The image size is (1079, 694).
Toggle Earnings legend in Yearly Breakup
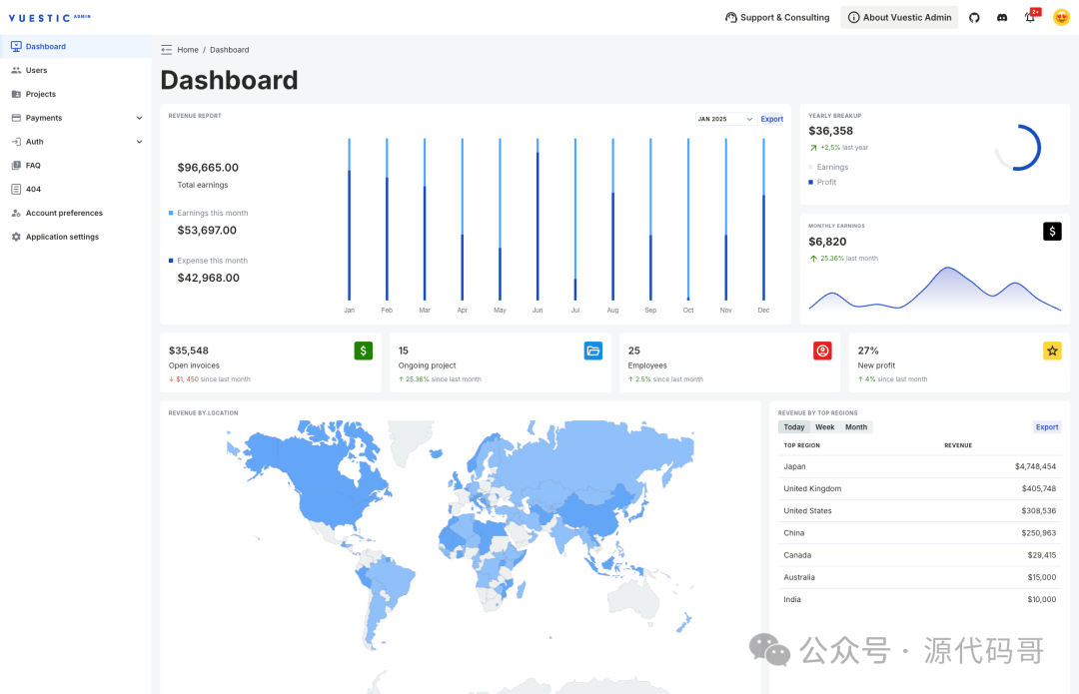pos(831,167)
